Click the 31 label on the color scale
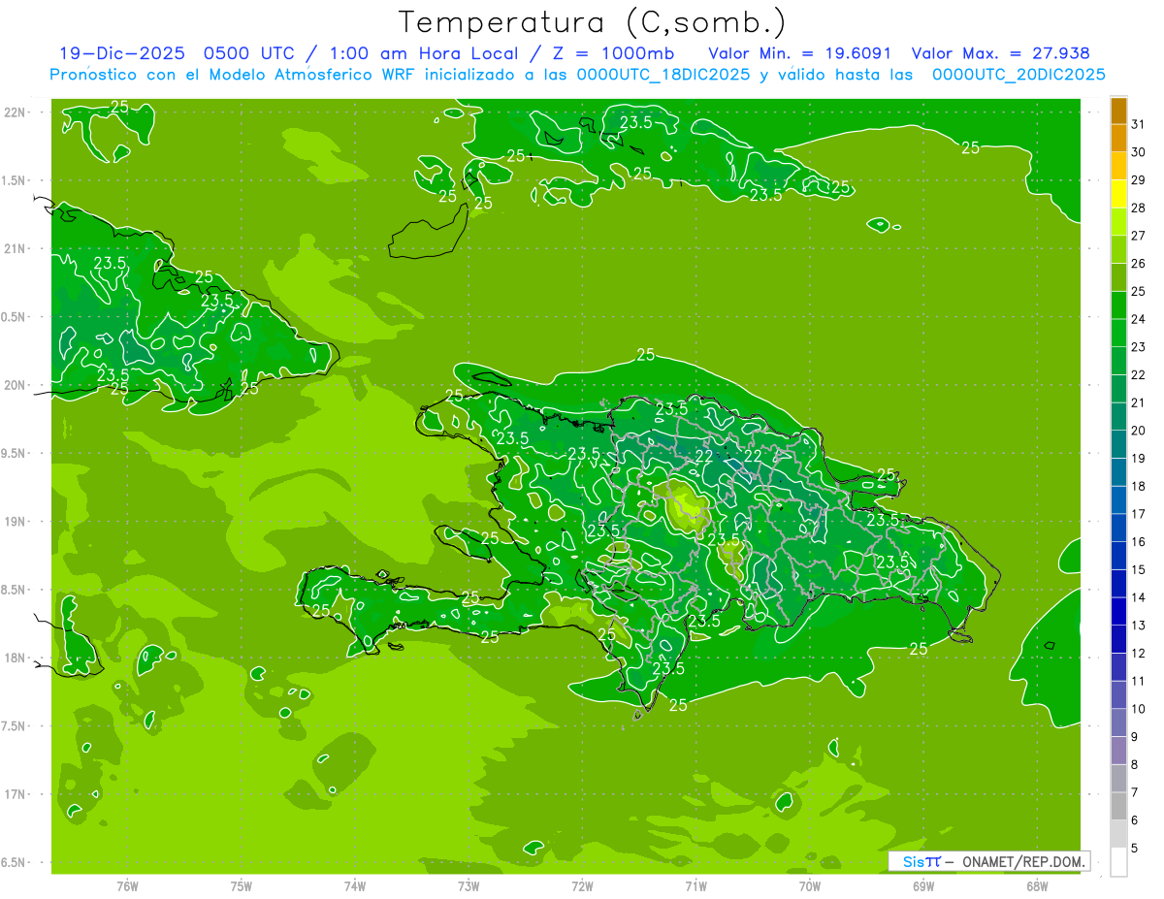Screen dimensions: 1164x899 tap(1139, 124)
